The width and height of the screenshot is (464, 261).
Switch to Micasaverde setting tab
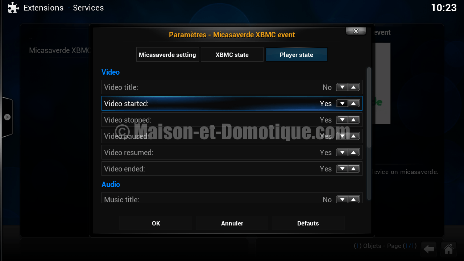[167, 55]
